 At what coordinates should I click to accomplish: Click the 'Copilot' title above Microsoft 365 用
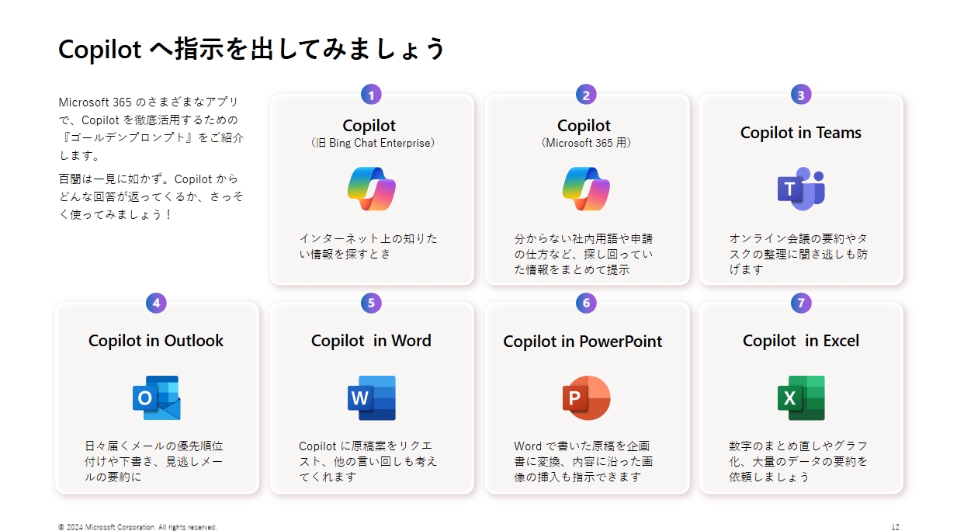584,126
